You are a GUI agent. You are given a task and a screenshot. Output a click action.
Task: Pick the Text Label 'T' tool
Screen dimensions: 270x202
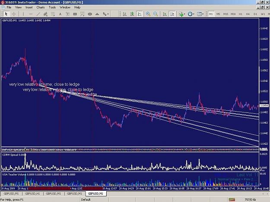[68, 14]
